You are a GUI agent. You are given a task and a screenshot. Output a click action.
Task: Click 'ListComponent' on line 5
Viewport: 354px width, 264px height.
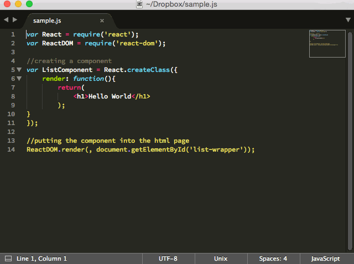click(x=67, y=70)
